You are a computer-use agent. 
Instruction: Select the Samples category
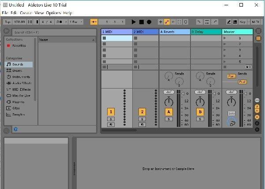point(15,115)
